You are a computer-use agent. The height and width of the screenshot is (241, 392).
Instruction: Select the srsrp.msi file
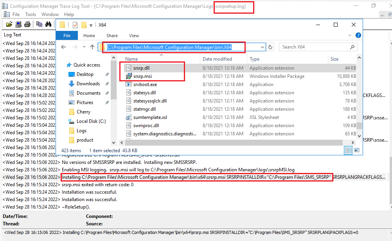click(x=142, y=76)
